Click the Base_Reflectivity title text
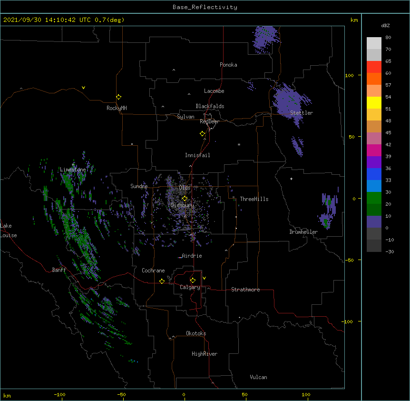 pyautogui.click(x=205, y=7)
